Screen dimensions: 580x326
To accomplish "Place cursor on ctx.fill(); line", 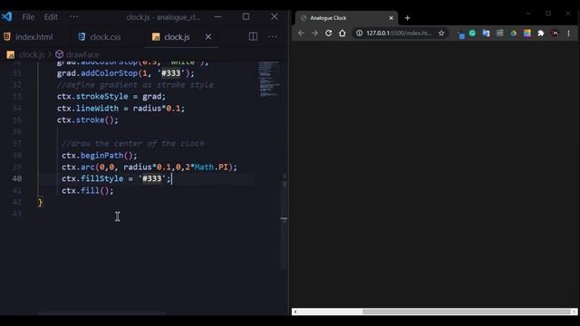I will [x=88, y=191].
